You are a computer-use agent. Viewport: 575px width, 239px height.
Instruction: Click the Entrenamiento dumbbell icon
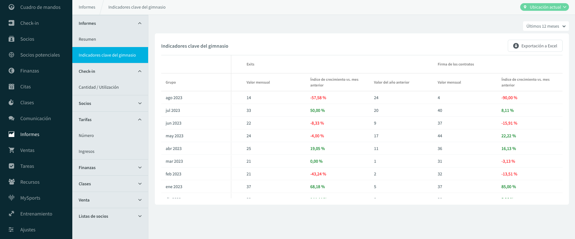tap(11, 214)
